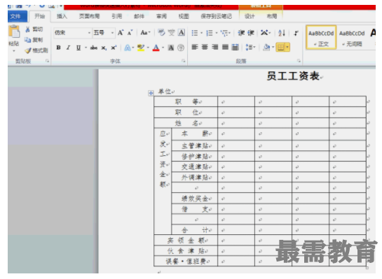Viewport: 382px width, 279px height.
Task: Apply the 无间隔 (No Spacing) style
Action: click(352, 37)
